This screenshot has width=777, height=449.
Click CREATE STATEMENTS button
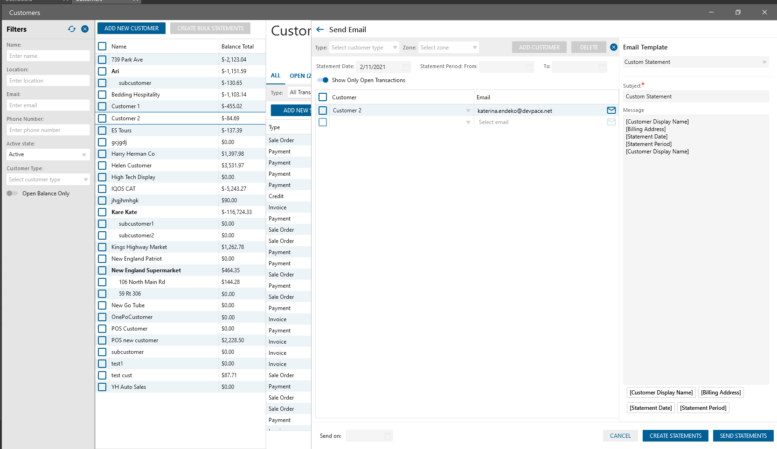click(675, 436)
